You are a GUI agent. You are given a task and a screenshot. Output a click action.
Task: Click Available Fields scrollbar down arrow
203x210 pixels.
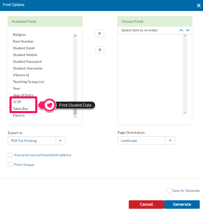(x=75, y=117)
